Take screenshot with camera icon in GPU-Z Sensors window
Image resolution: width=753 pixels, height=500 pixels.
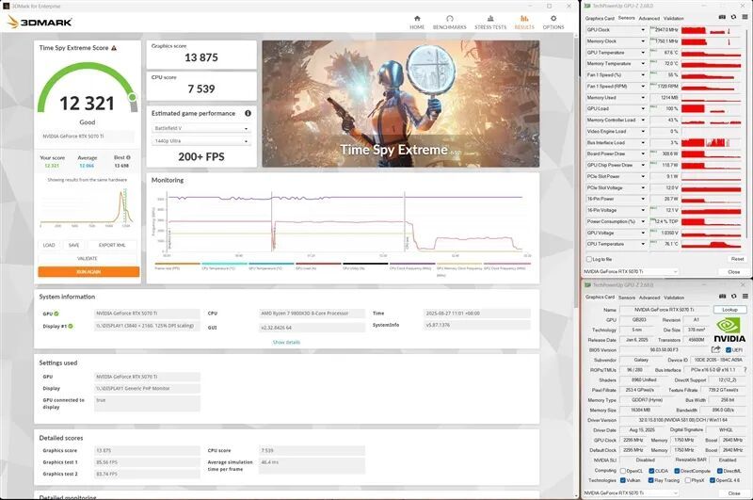coord(722,17)
